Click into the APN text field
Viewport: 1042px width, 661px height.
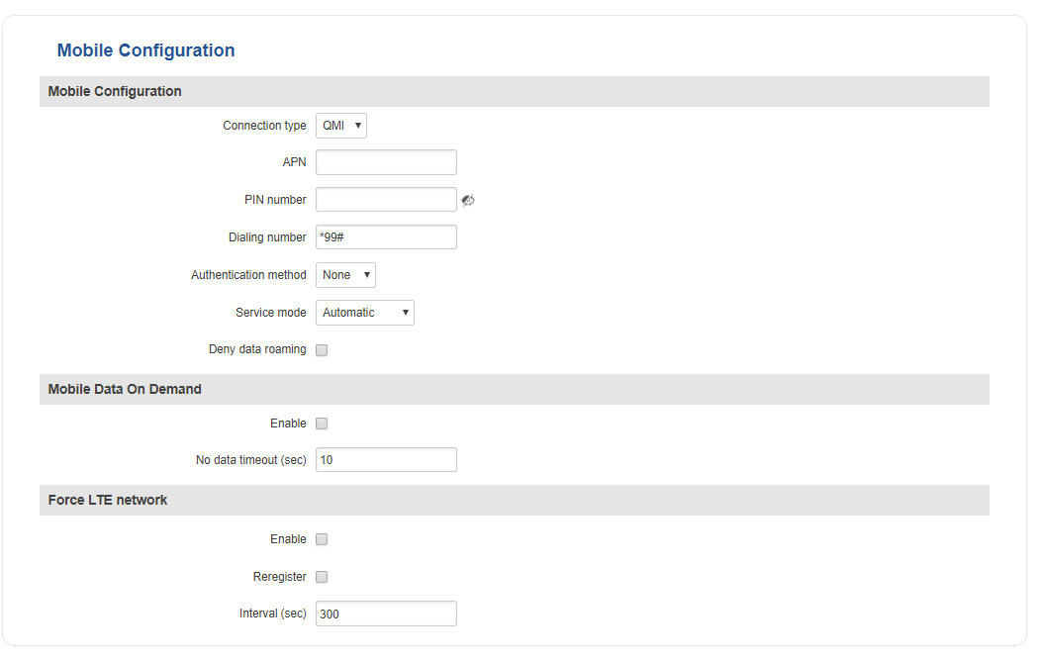pos(386,162)
